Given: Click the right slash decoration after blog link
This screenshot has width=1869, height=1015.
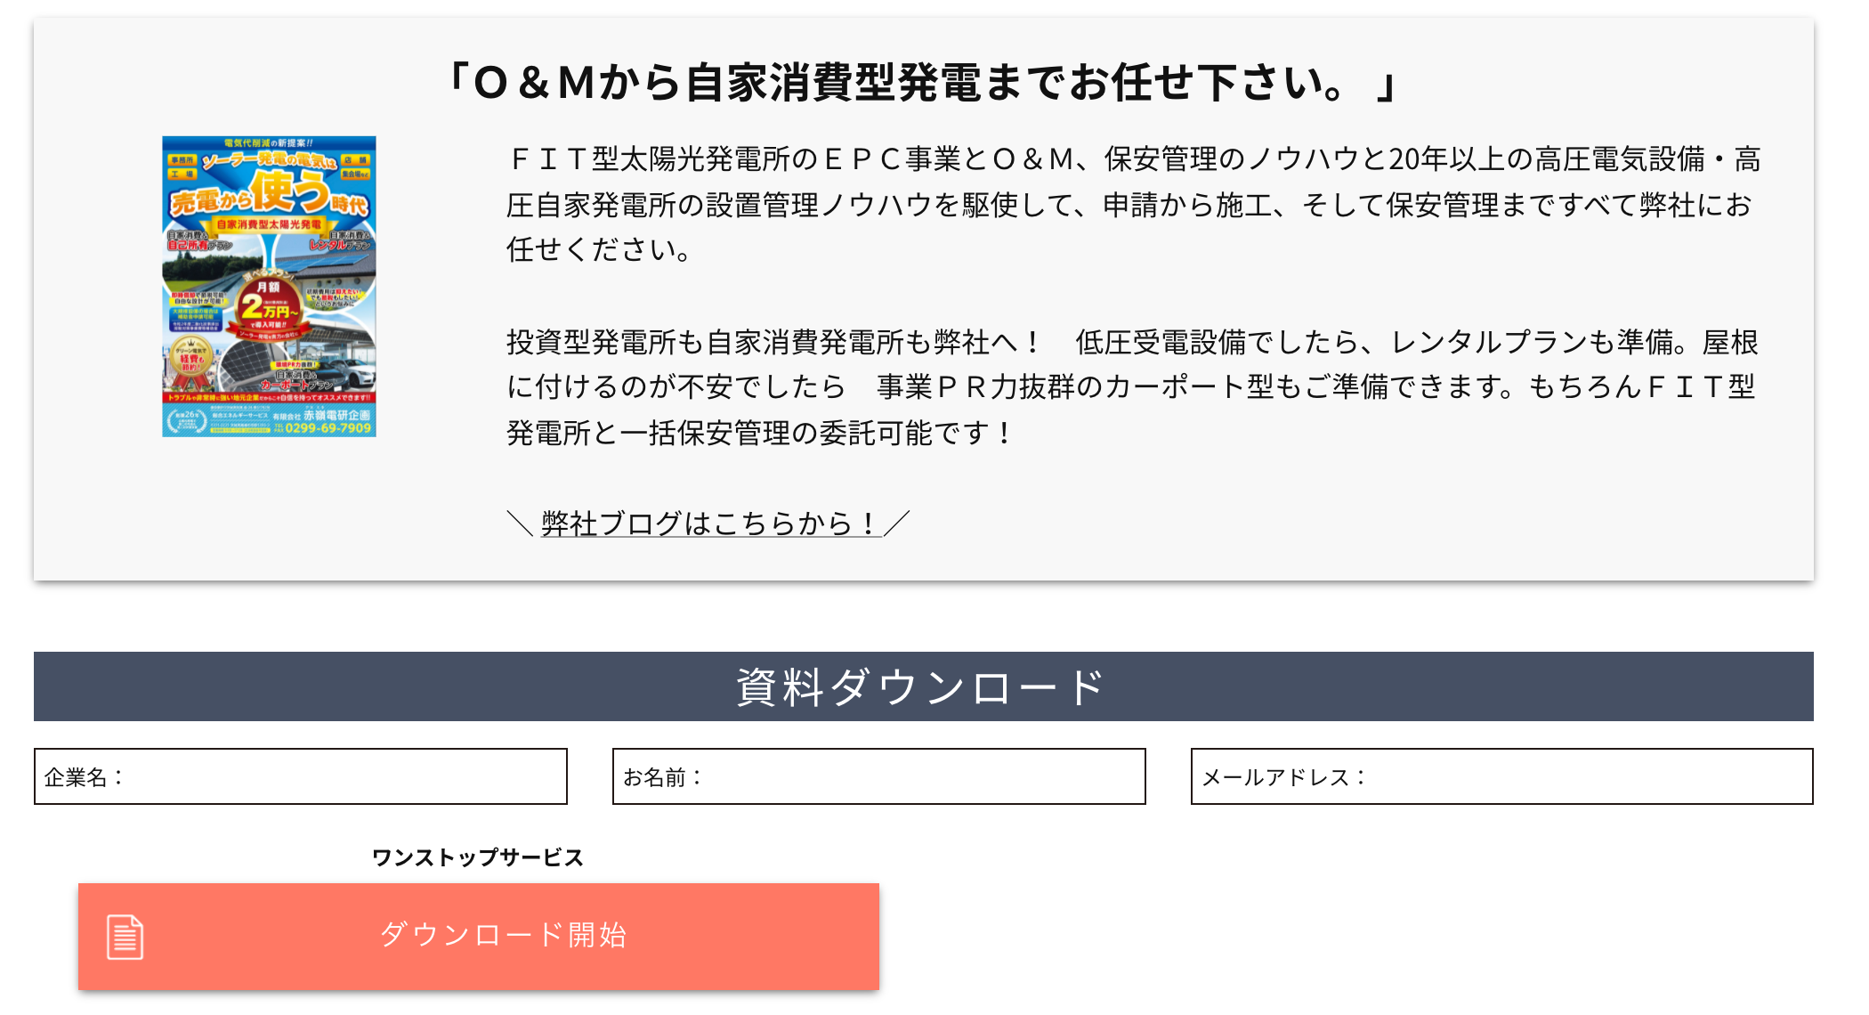Looking at the screenshot, I should coord(897,524).
